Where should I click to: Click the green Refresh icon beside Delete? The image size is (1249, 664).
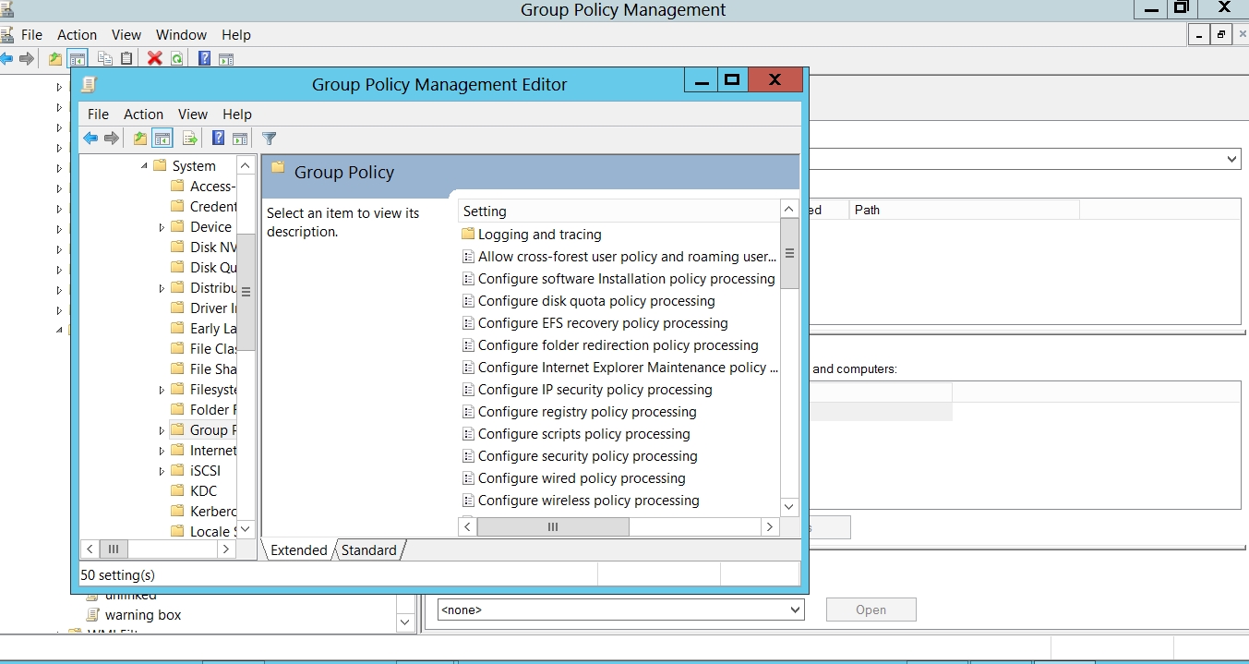[x=175, y=58]
